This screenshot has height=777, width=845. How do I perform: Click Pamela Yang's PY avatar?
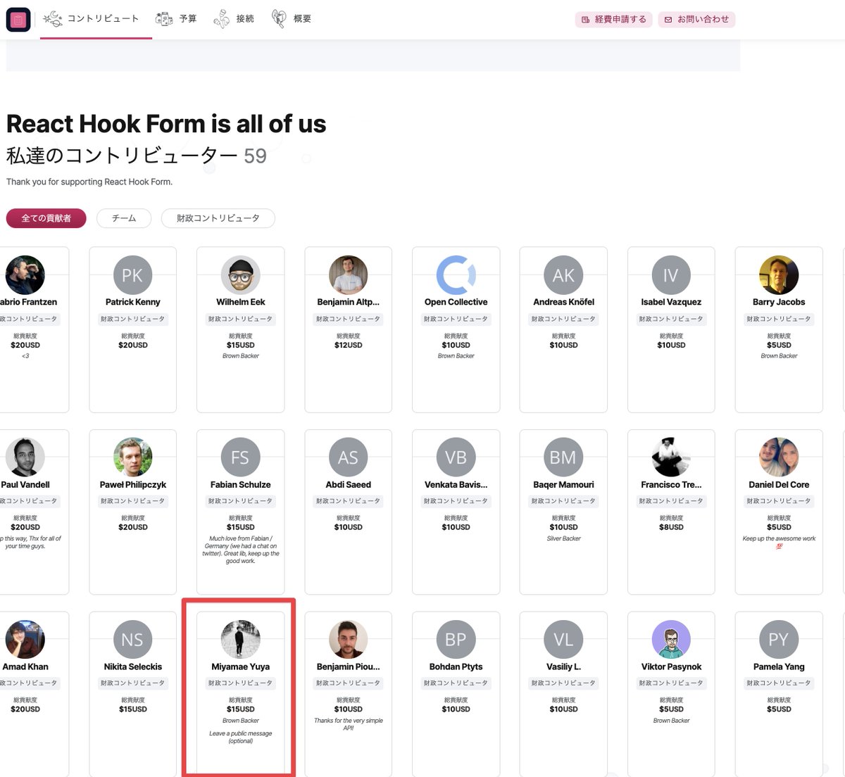(x=779, y=640)
